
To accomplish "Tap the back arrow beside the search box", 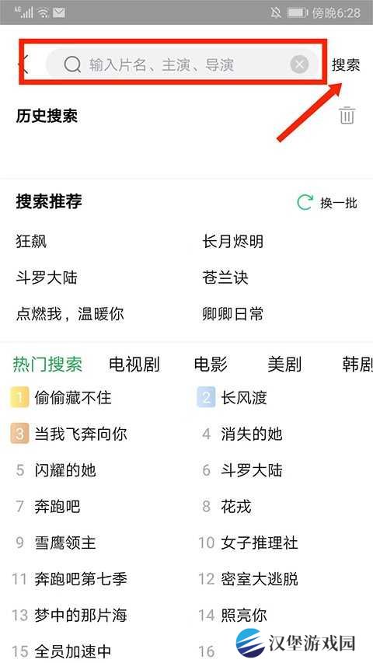I will tap(23, 65).
